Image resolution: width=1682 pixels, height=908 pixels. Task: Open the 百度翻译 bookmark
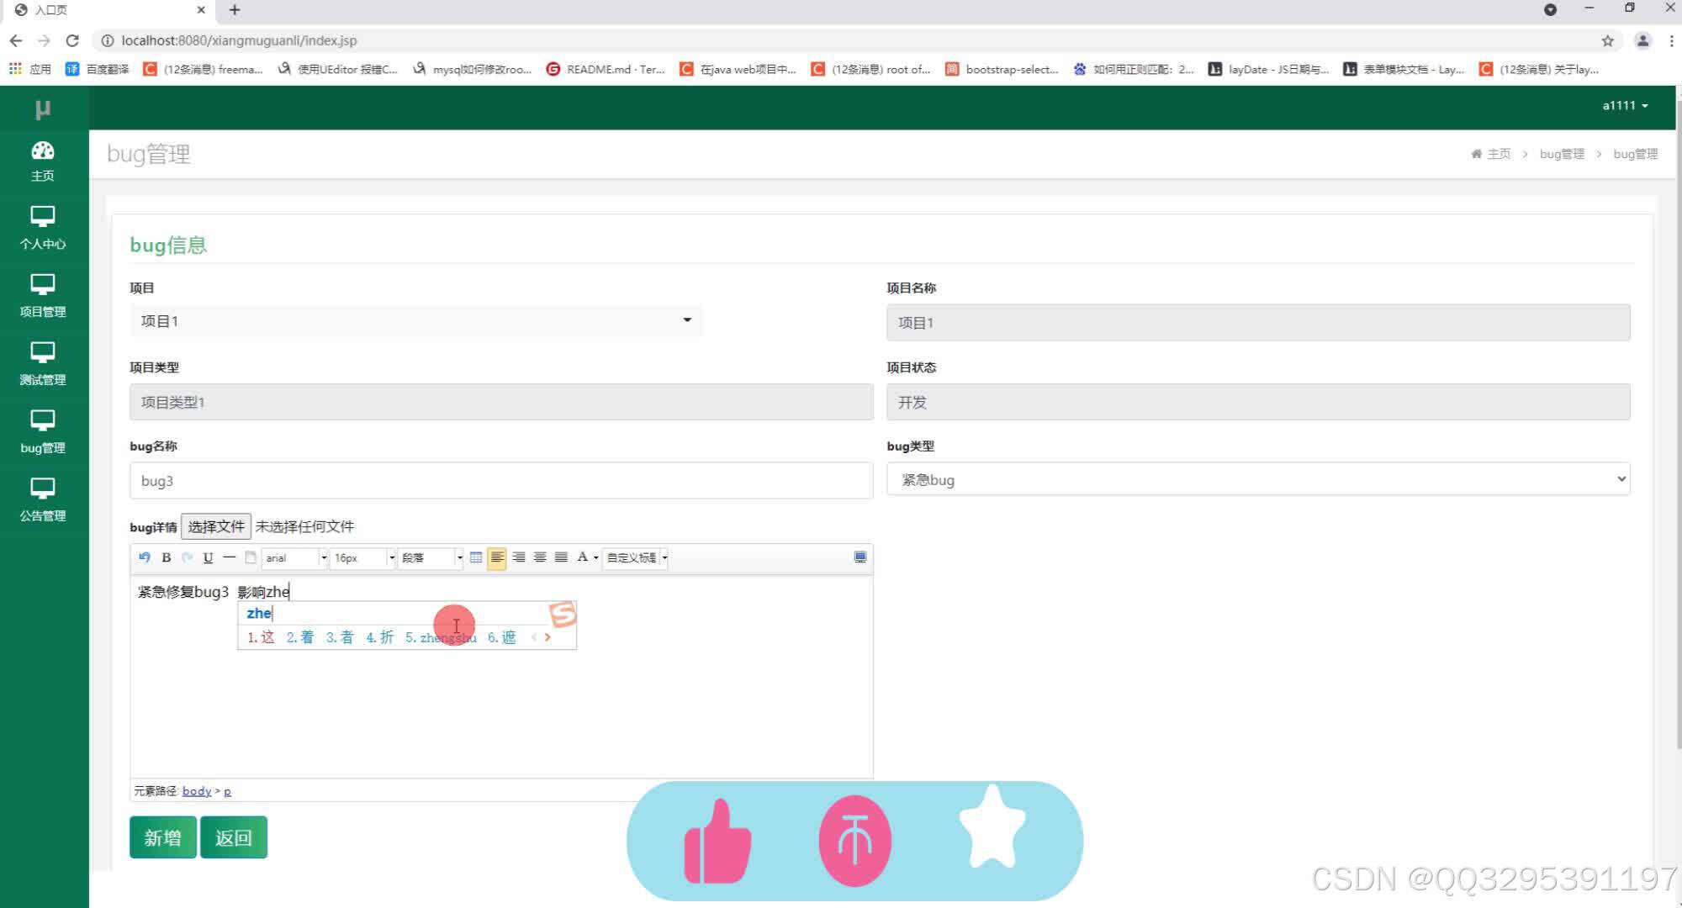click(x=98, y=69)
